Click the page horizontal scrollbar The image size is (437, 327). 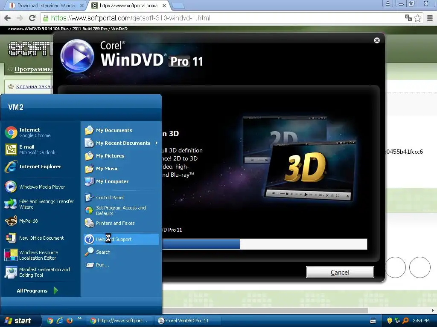point(265,310)
